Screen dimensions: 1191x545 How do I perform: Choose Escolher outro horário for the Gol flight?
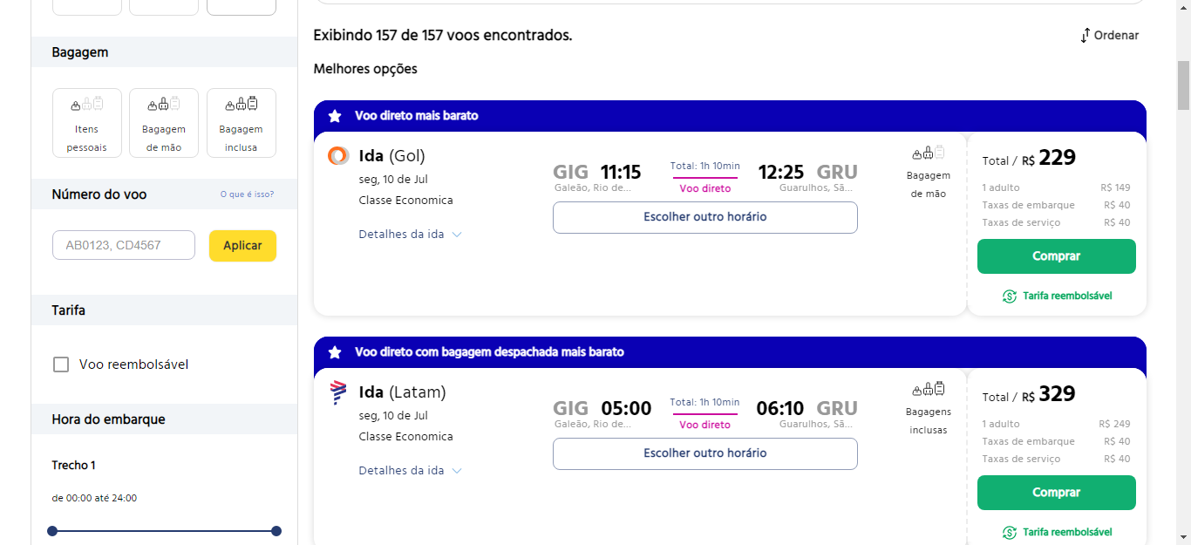(704, 217)
